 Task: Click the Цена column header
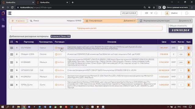pos(164,42)
